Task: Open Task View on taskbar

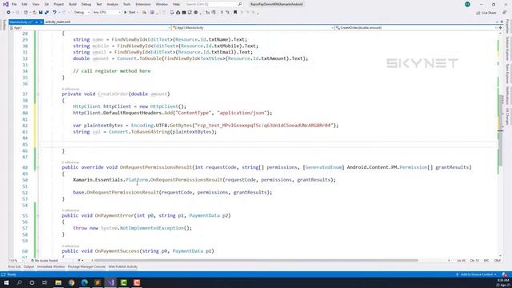Action: (x=45, y=282)
